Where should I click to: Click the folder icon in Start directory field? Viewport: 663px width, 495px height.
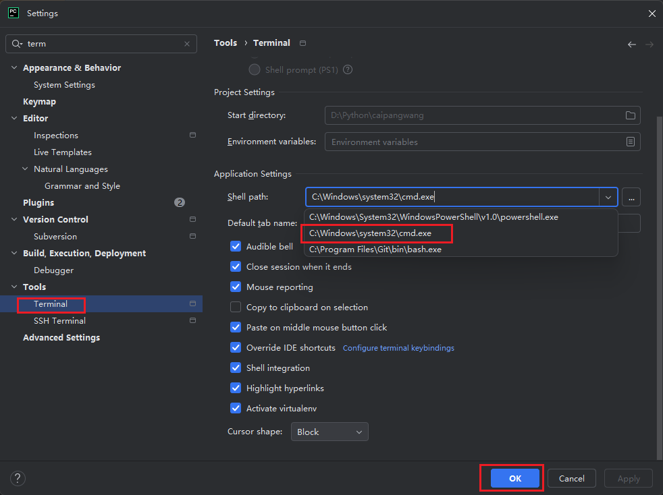[630, 115]
